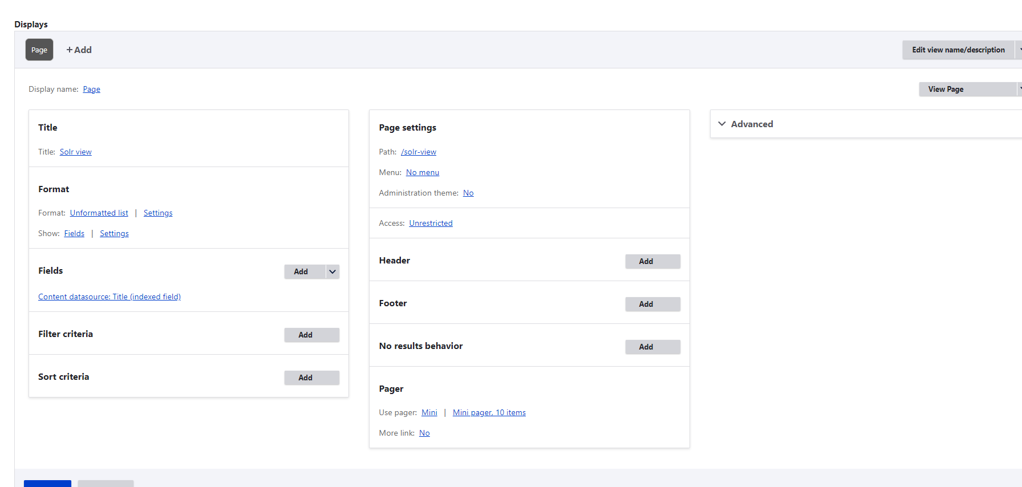Screen dimensions: 1022x487
Task: Add a No results behavior
Action: pos(652,347)
